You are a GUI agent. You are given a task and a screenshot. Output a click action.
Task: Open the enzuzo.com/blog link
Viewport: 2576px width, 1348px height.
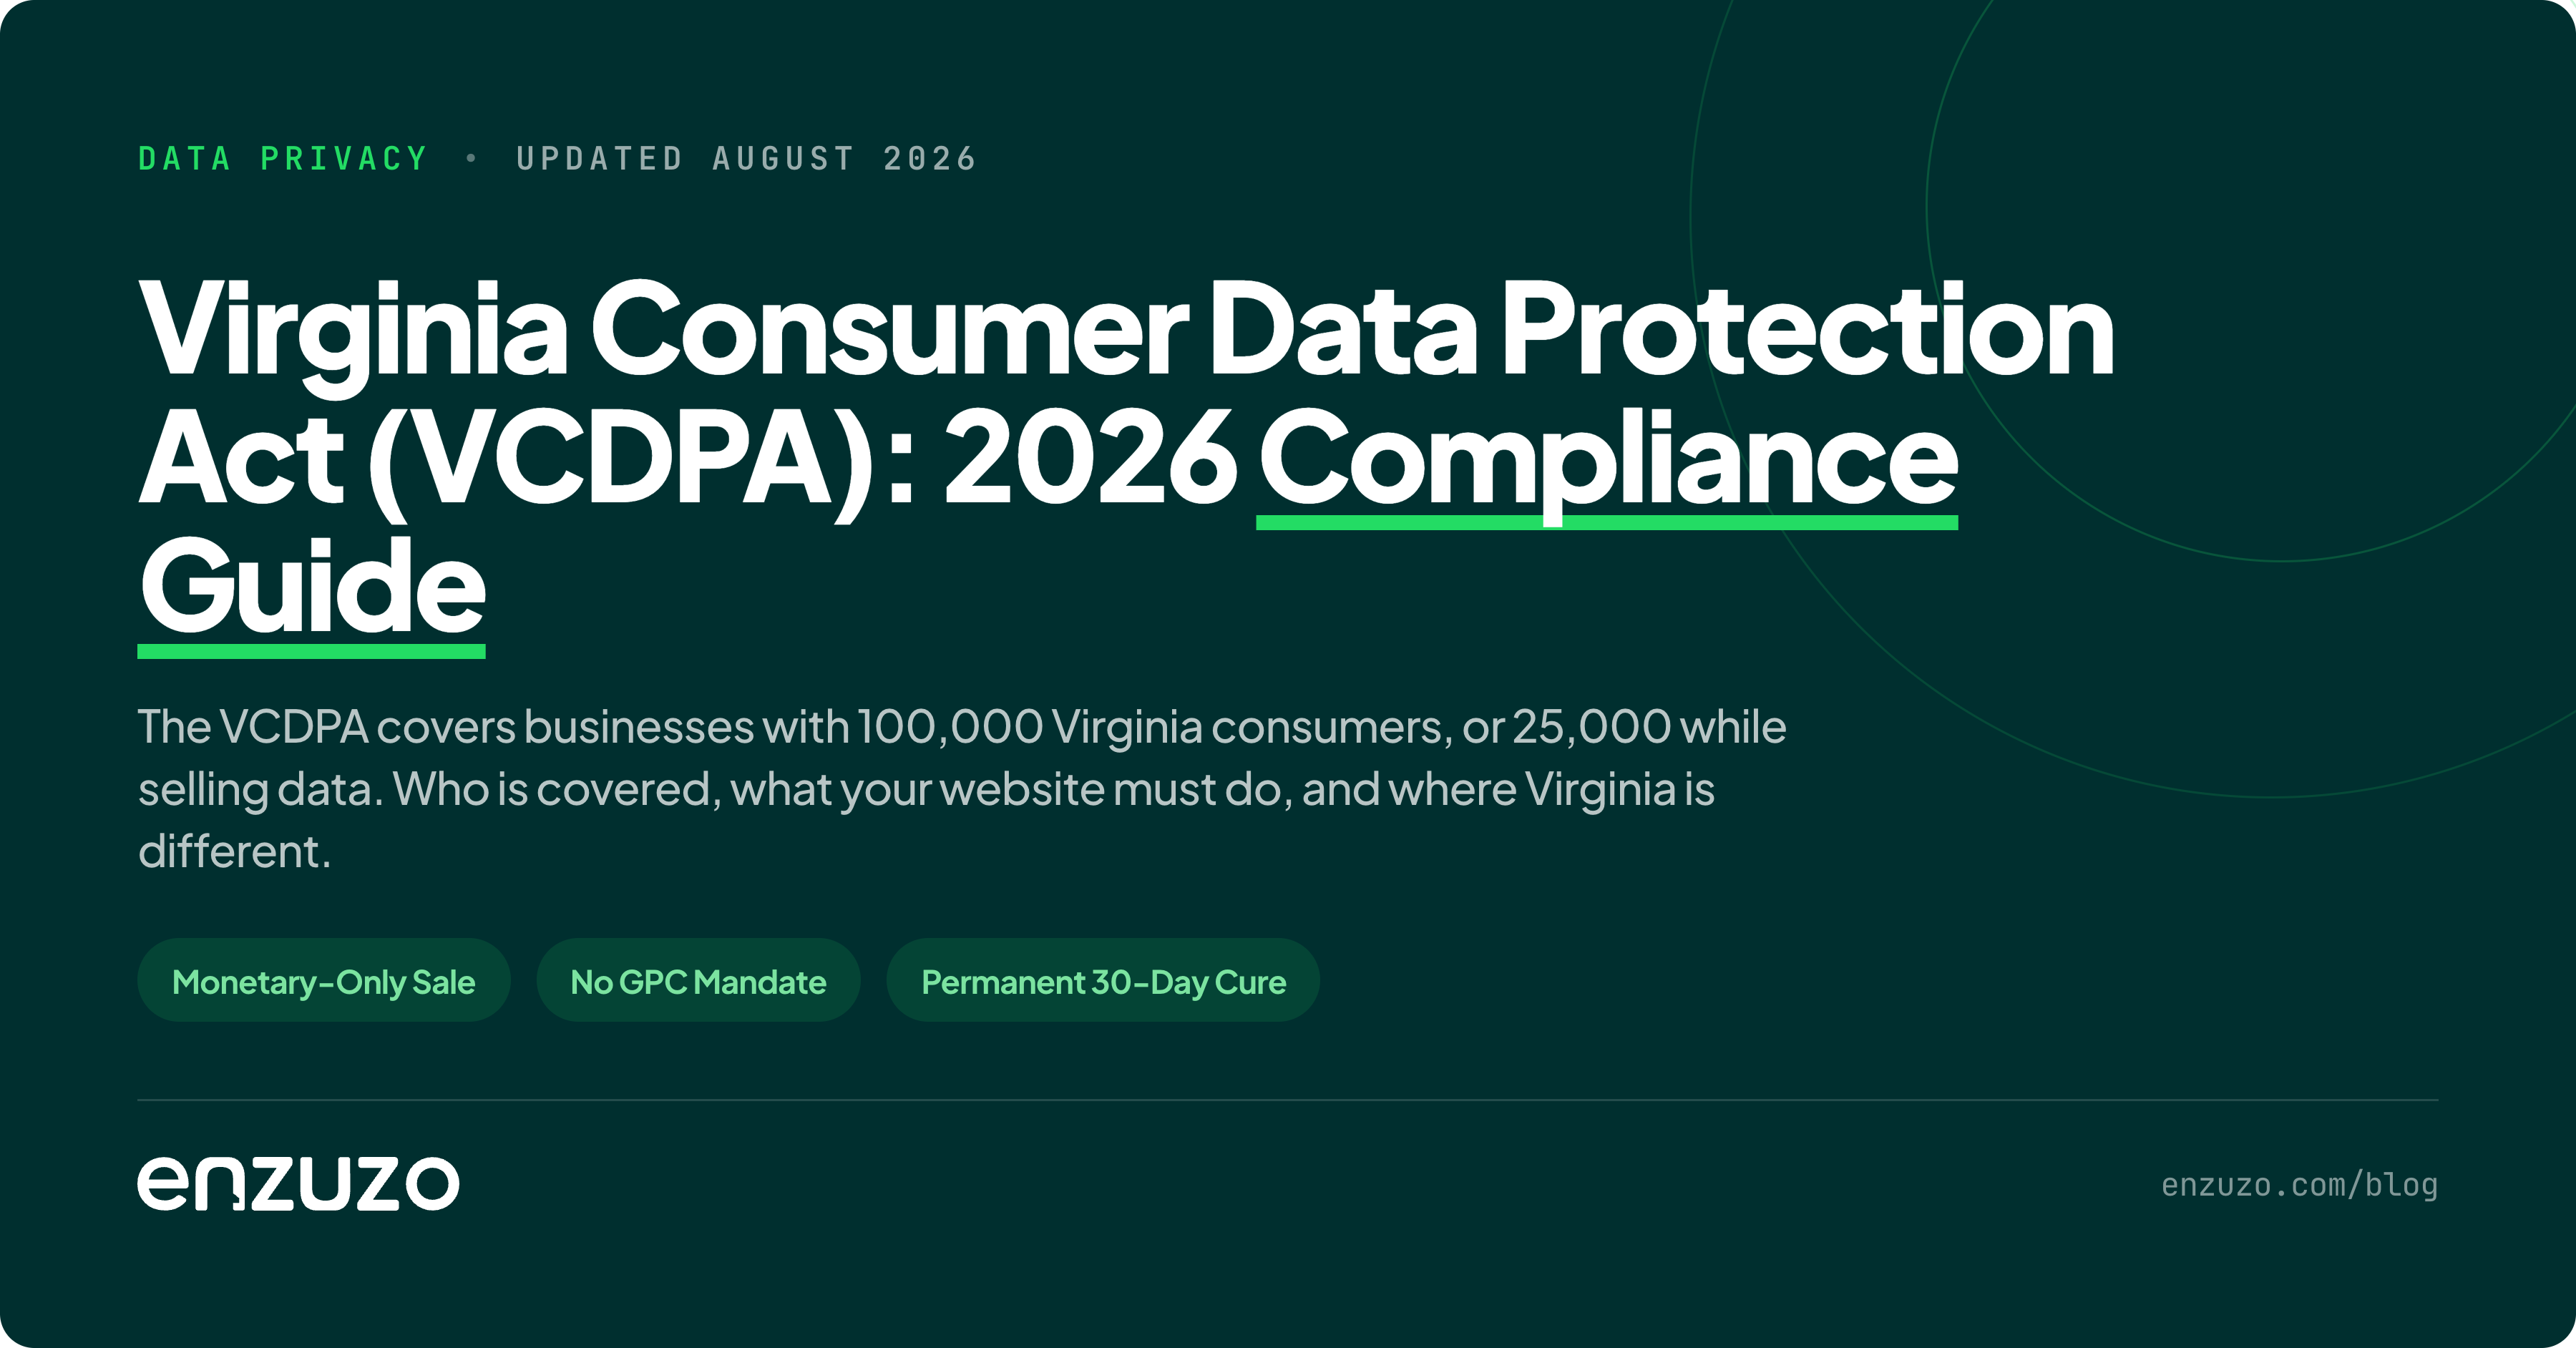coord(2299,1185)
